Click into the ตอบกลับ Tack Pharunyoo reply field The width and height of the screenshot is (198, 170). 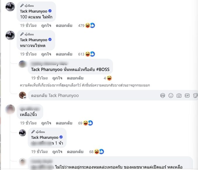(93, 96)
